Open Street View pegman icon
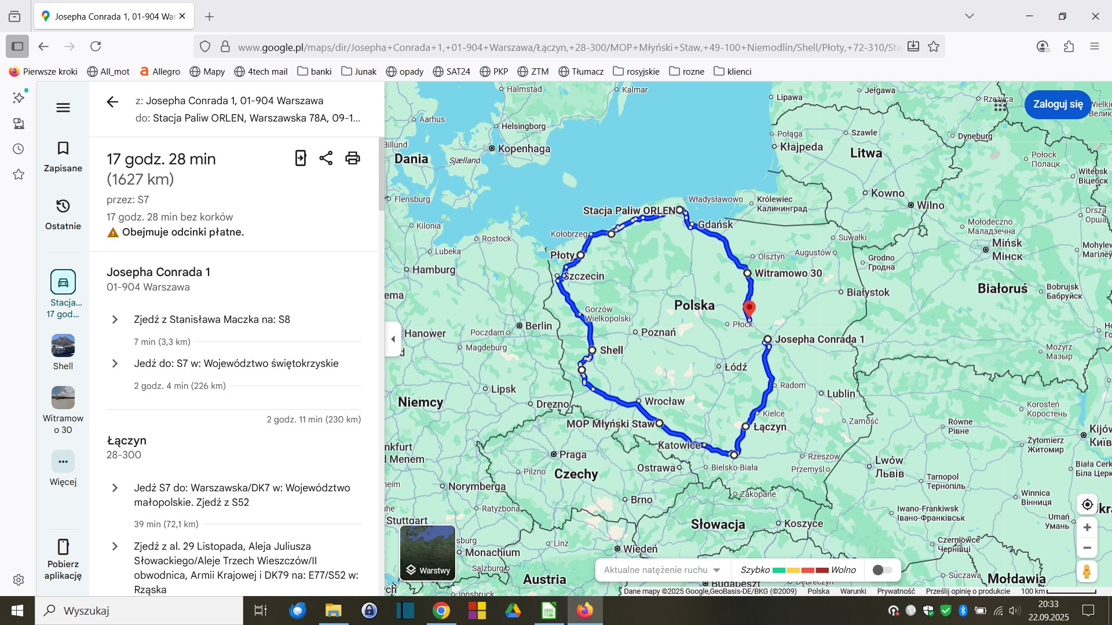The width and height of the screenshot is (1112, 625). coord(1087,571)
